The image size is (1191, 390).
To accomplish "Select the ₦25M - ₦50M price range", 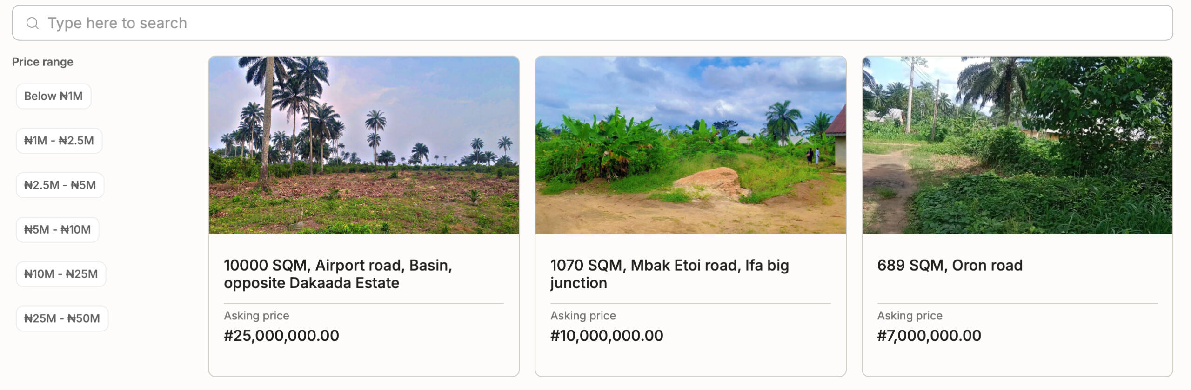I will pos(61,318).
